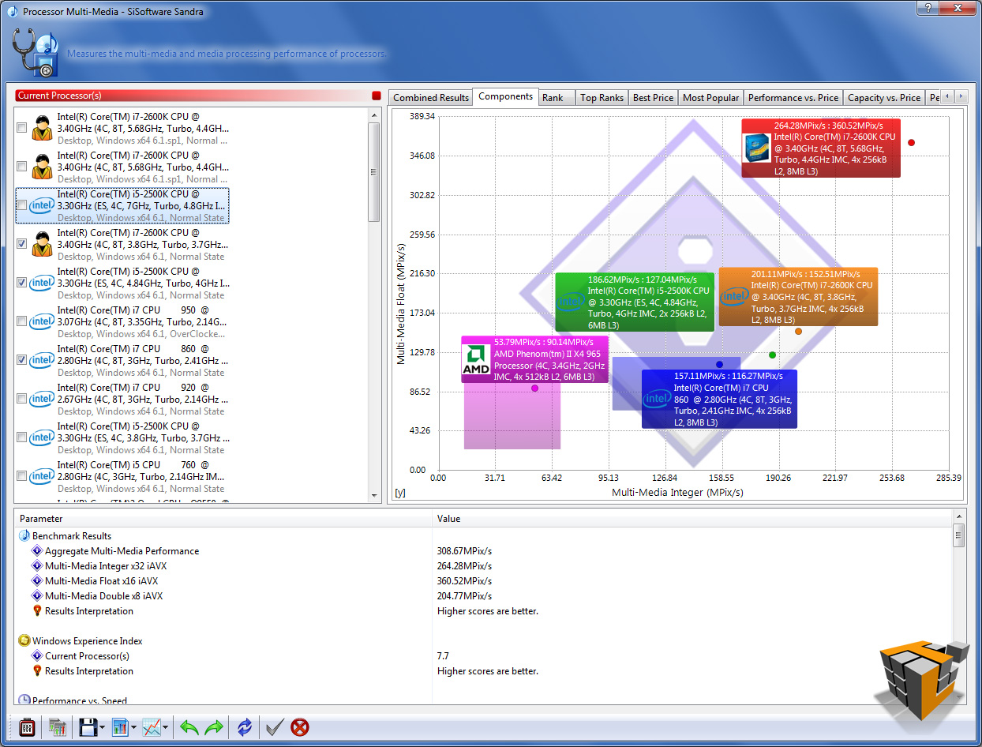This screenshot has height=747, width=982.
Task: Open the Performance vs. Price tab
Action: pos(793,98)
